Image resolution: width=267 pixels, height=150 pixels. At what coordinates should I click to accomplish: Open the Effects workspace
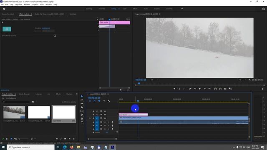[135, 9]
